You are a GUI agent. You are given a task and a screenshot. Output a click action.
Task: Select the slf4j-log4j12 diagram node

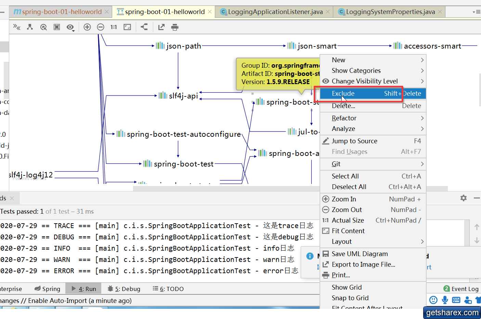[x=31, y=175]
